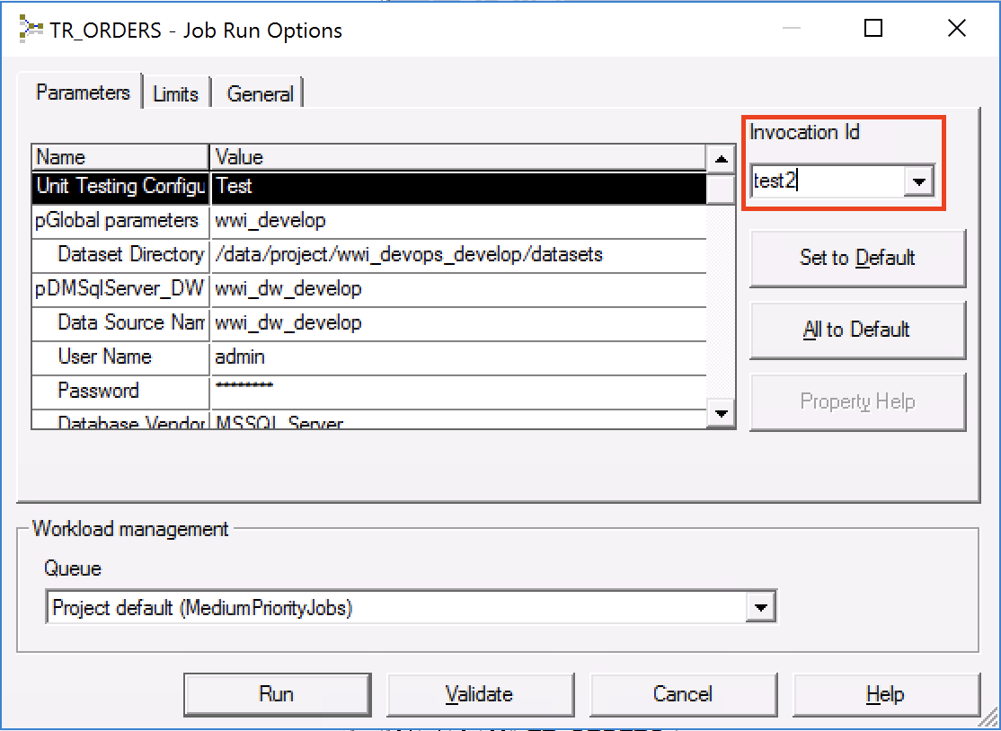Click the All to Default button
1001x731 pixels.
click(856, 330)
